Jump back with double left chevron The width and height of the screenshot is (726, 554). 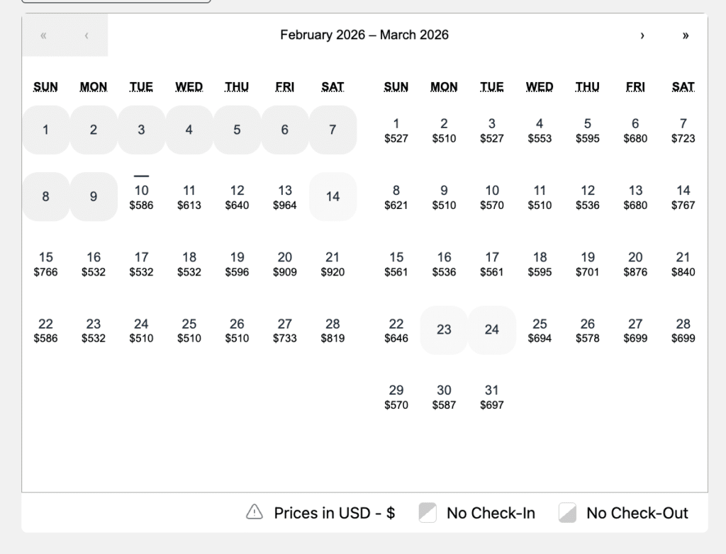[43, 35]
